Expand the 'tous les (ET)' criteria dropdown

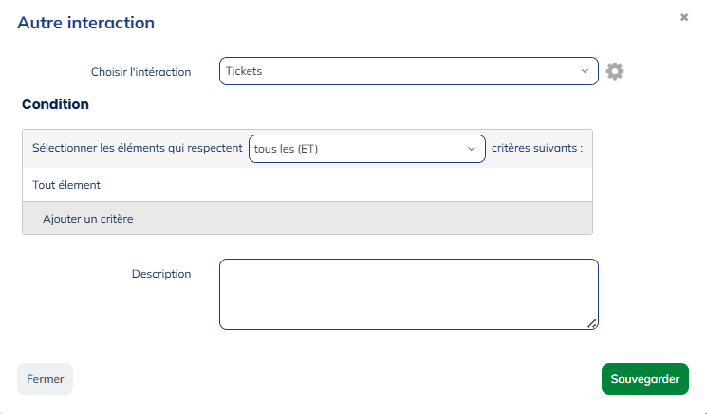click(366, 149)
